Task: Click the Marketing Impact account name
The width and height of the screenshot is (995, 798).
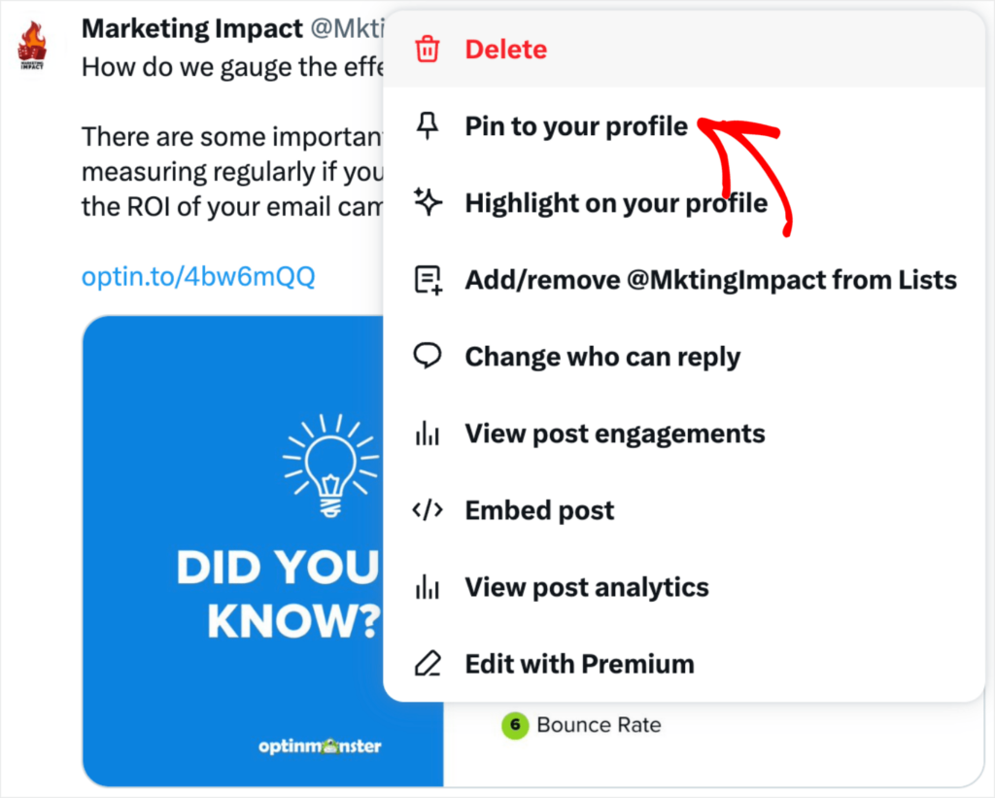Action: [x=191, y=28]
